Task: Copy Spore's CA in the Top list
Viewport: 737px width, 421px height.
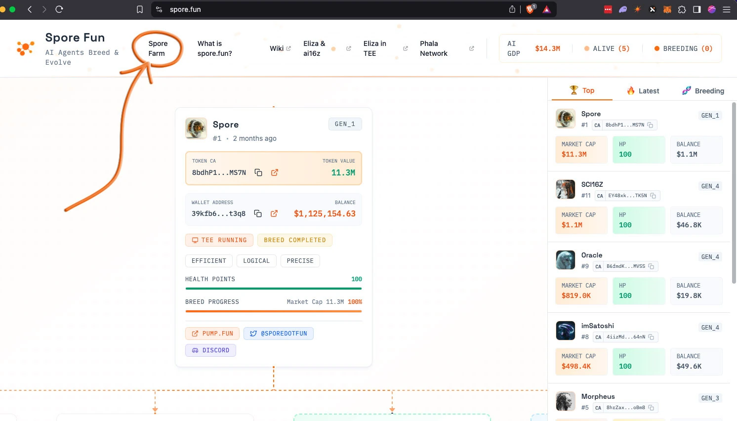Action: [651, 125]
